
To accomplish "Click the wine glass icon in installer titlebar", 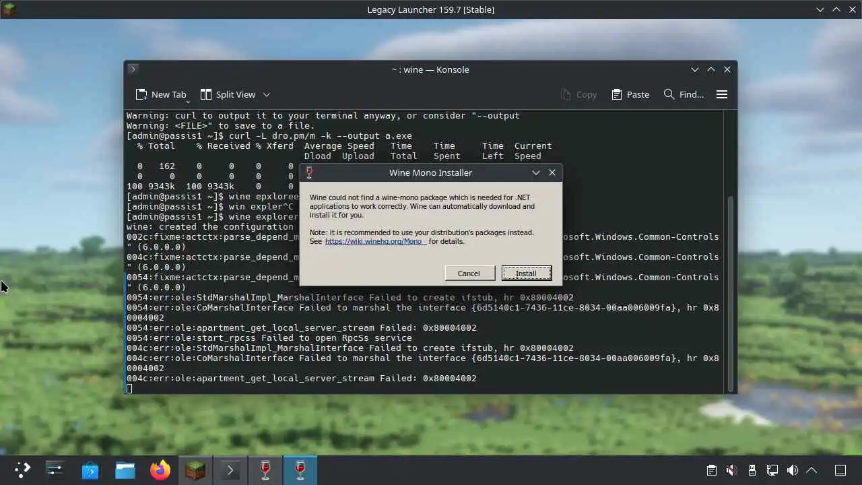I will click(309, 172).
